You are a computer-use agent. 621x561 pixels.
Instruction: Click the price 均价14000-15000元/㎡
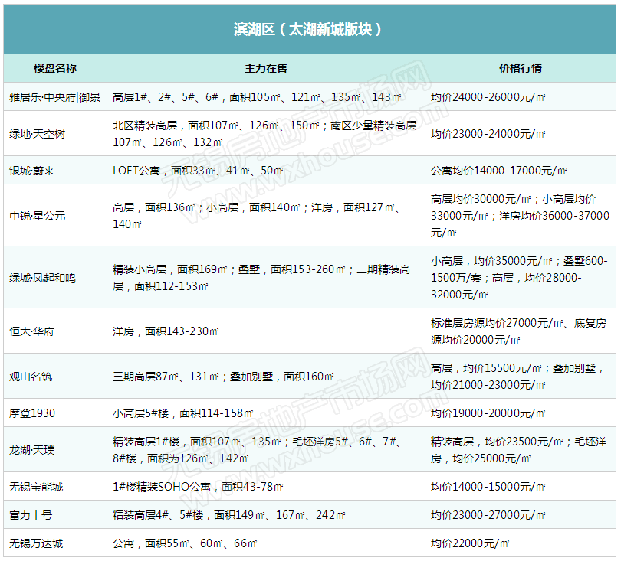[488, 486]
